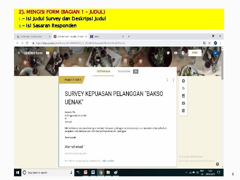Switch to the PERTANYAAN tab

[x=103, y=71]
